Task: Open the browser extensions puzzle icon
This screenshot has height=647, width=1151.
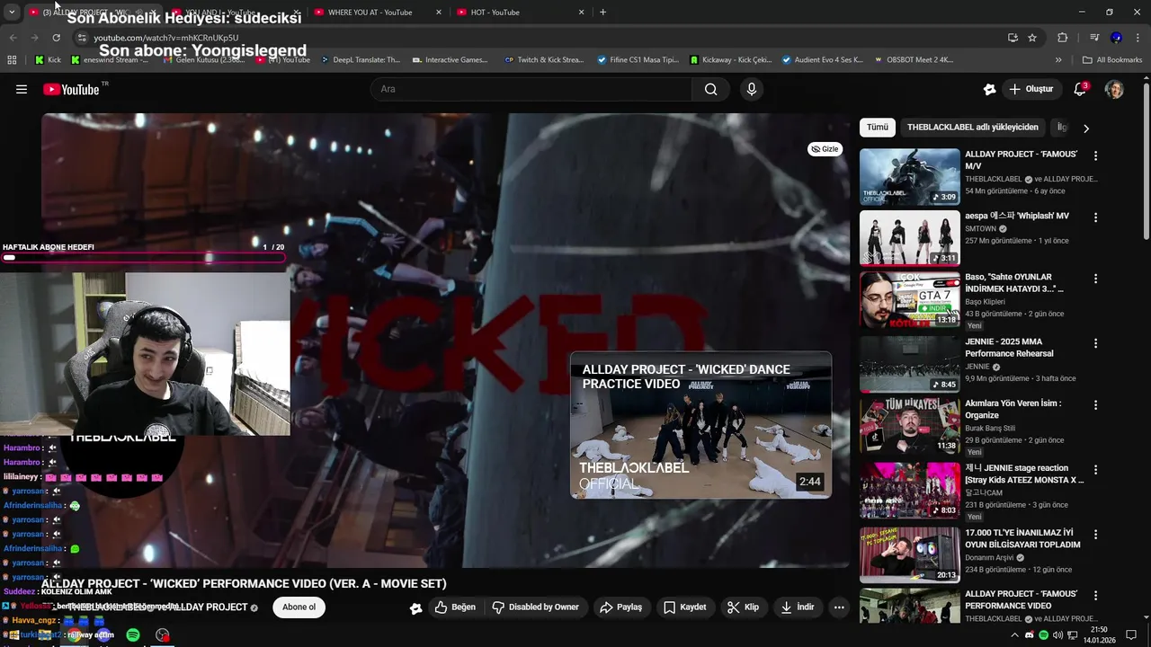Action: click(1063, 38)
